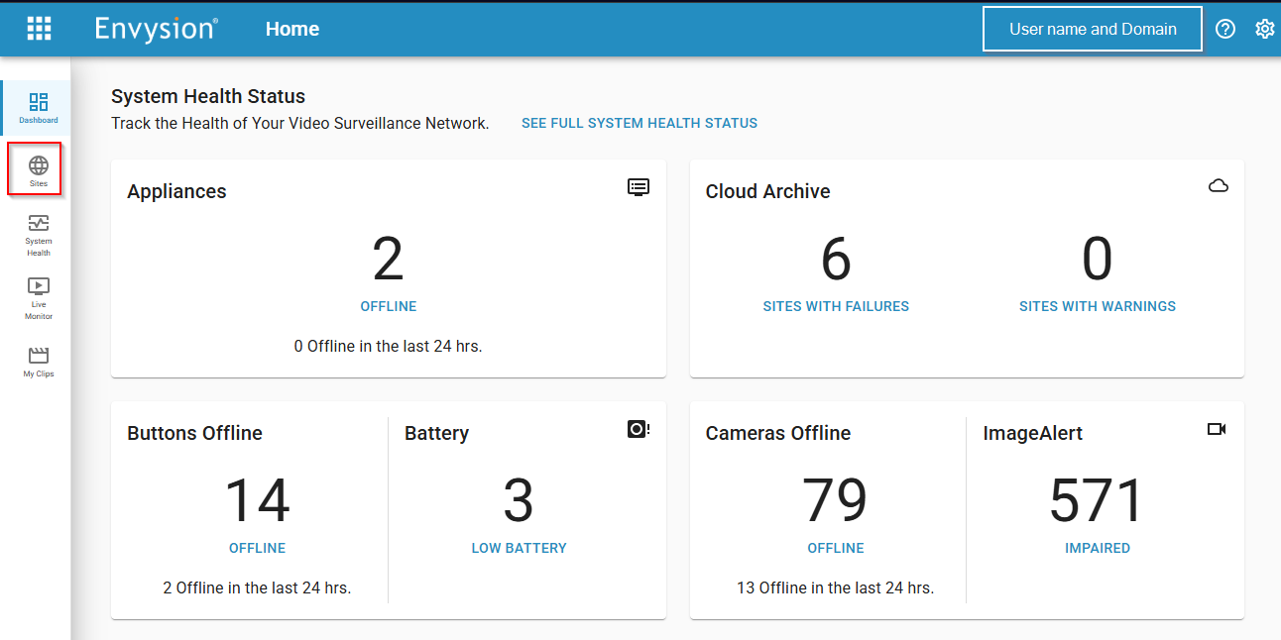Select Dashboard in the sidebar
1281x640 pixels.
click(x=38, y=108)
